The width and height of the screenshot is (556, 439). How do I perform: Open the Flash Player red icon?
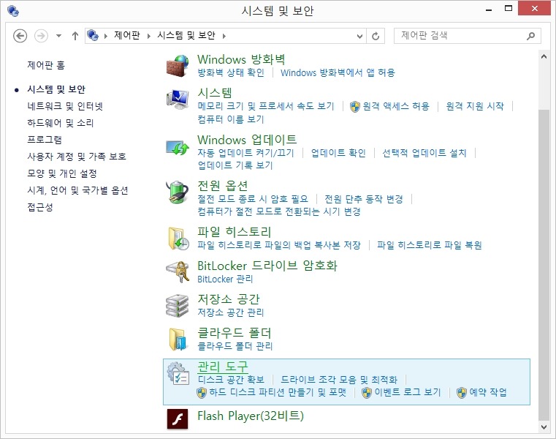click(x=178, y=419)
